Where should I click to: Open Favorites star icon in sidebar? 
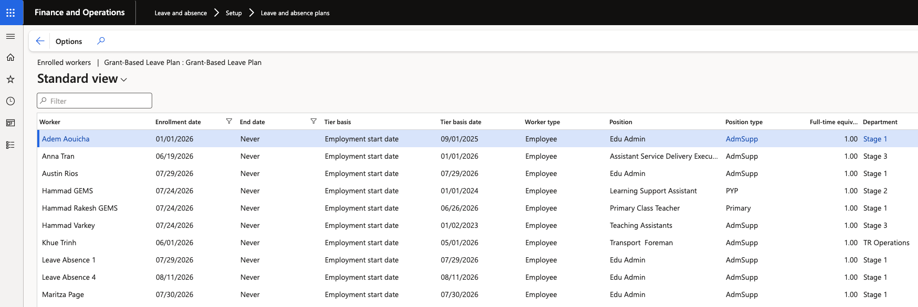10,80
